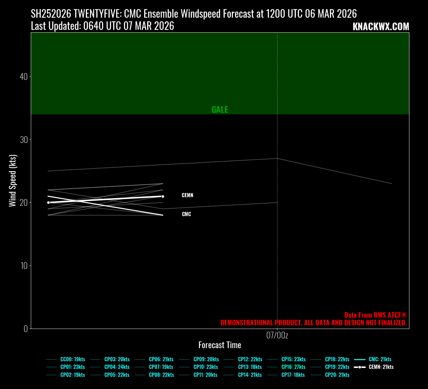Click the Last Updated 0640 UTC timestamp

pos(102,26)
